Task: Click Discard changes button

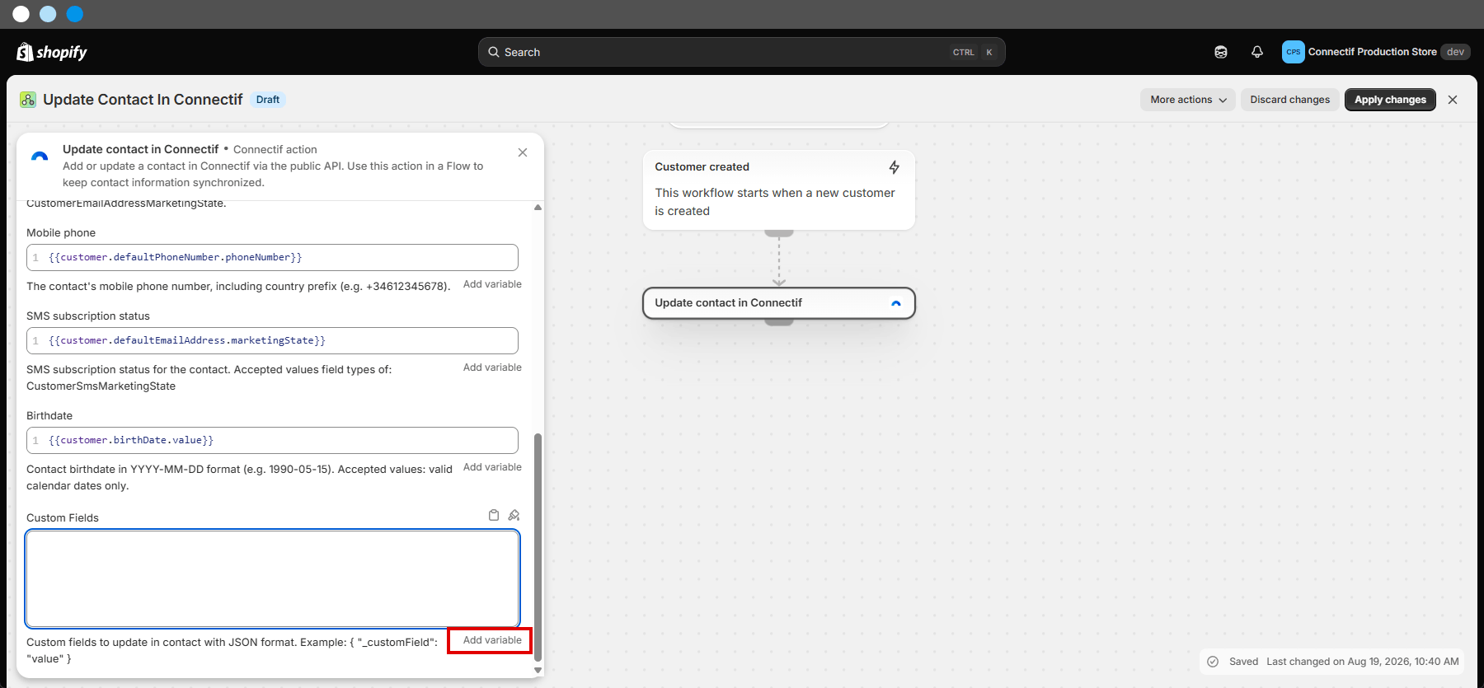Action: coord(1290,100)
